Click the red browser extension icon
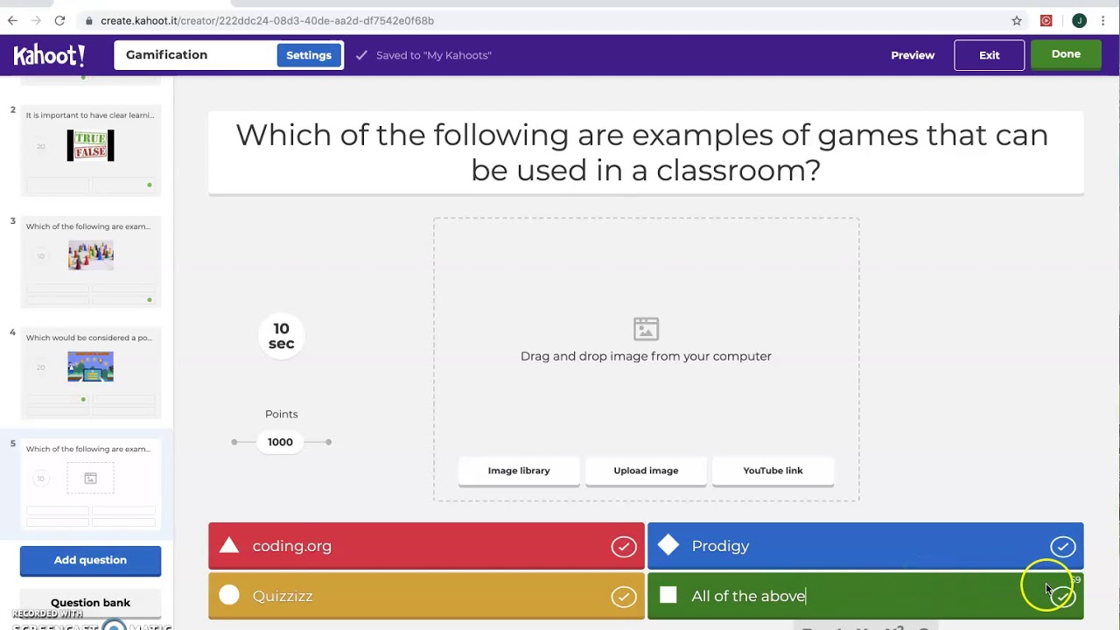 [x=1046, y=20]
